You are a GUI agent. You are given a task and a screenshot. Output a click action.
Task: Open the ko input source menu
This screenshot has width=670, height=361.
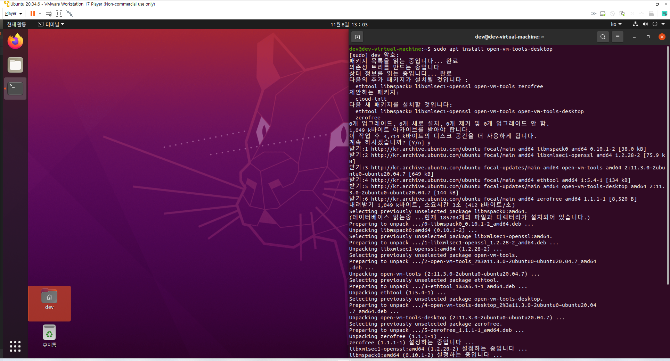[616, 24]
